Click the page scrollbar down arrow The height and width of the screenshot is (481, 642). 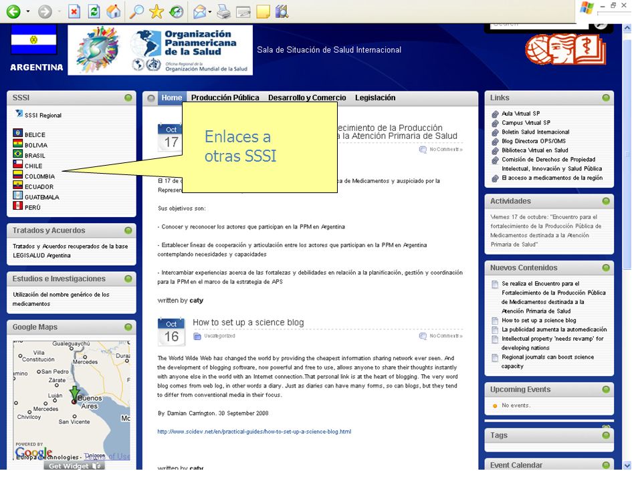[x=627, y=466]
